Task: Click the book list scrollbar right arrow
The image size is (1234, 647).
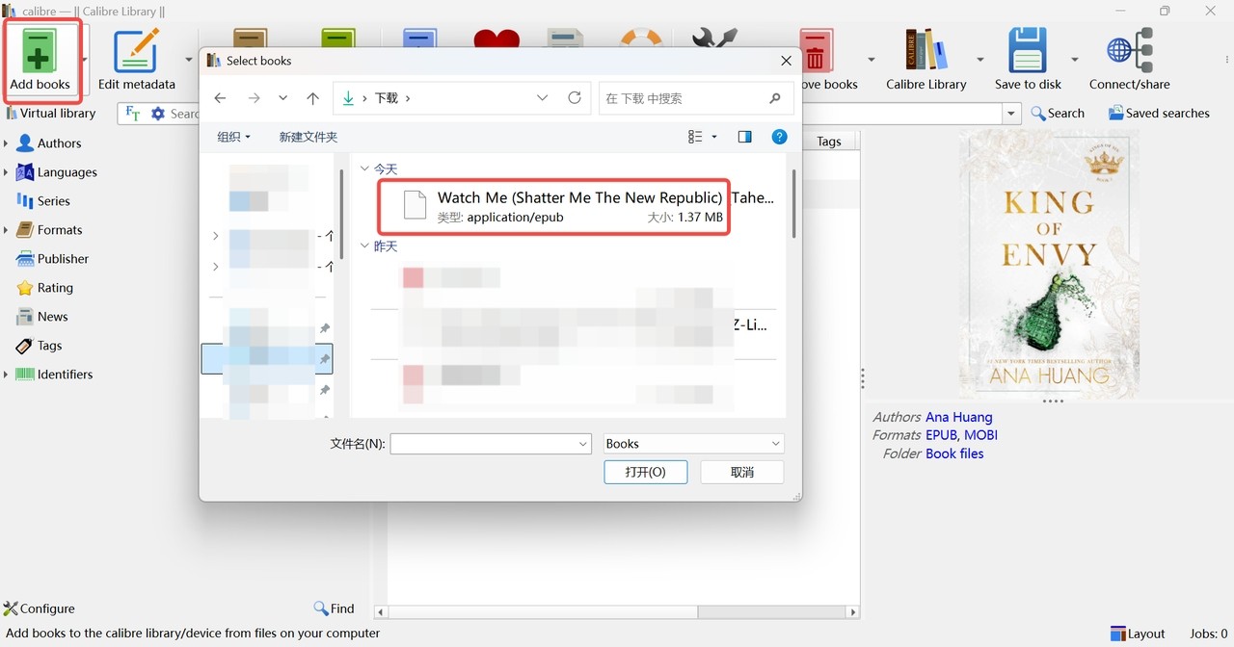Action: pos(852,612)
